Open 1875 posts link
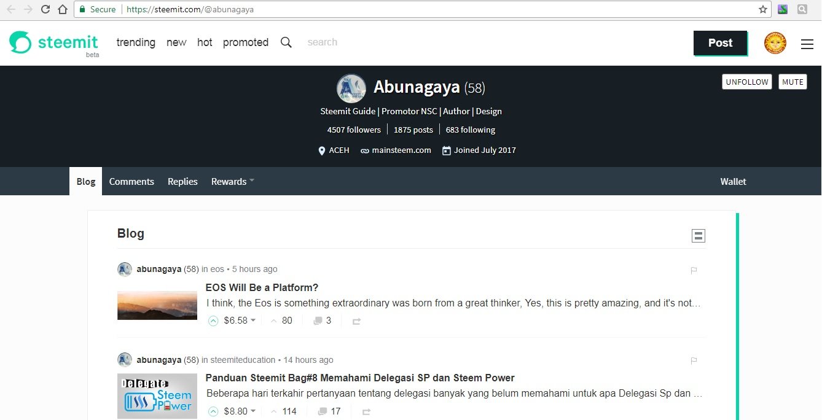 (x=413, y=130)
